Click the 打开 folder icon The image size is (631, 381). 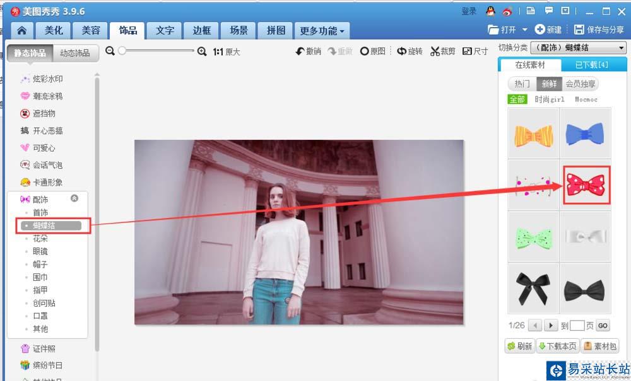pyautogui.click(x=493, y=30)
